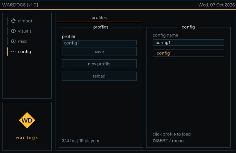The image size is (236, 153).
Task: Open the visuals section eye icon
Action: pyautogui.click(x=13, y=31)
